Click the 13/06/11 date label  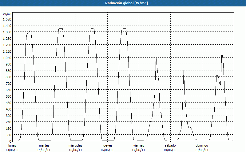click(13, 150)
